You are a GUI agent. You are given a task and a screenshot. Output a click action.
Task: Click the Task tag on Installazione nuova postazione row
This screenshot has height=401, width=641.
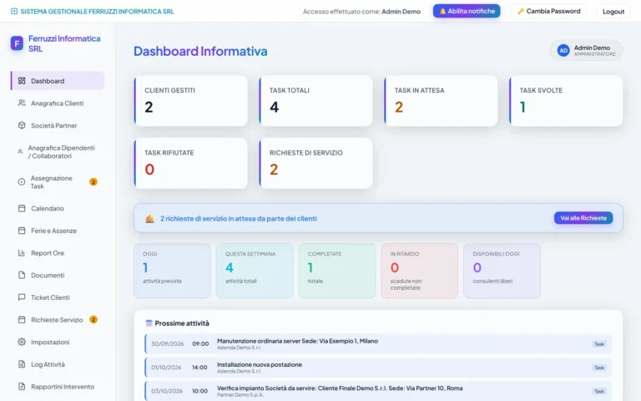tap(599, 368)
